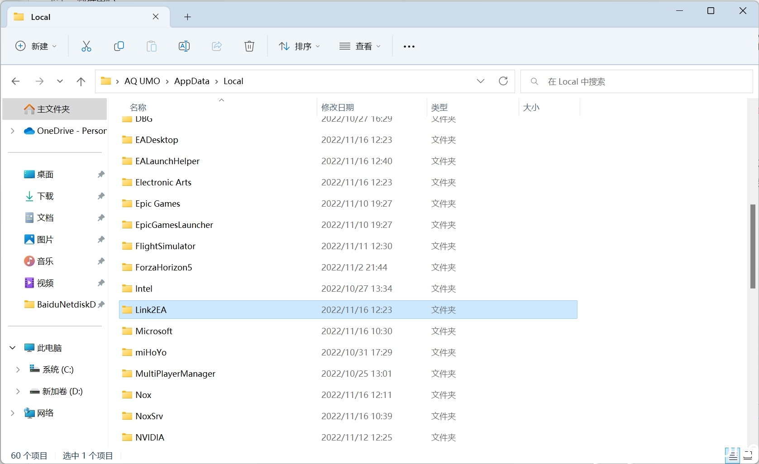Add a new tab with plus button

tap(187, 17)
